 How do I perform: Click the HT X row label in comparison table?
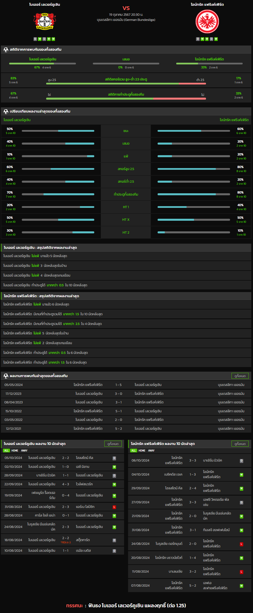[126, 220]
